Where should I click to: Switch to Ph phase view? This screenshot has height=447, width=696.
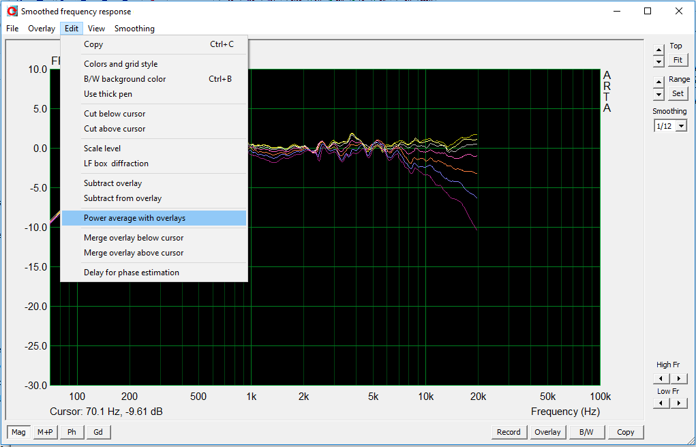point(72,432)
